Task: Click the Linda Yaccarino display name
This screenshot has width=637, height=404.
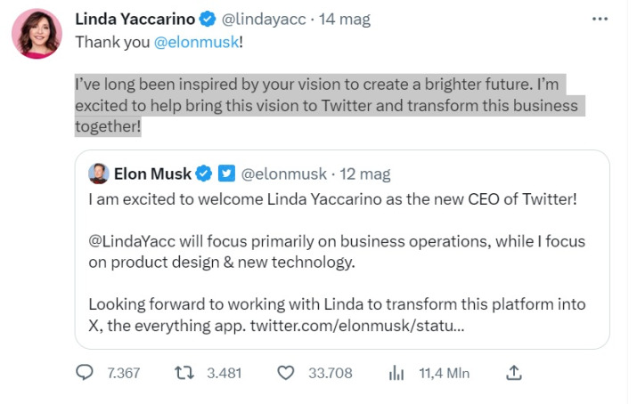Action: (136, 18)
